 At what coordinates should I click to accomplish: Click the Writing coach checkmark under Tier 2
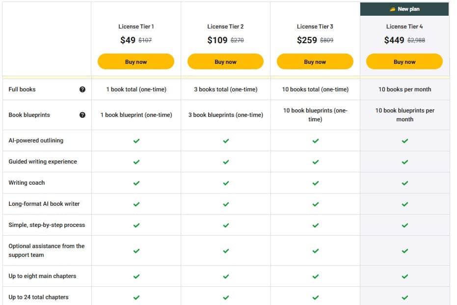point(225,183)
